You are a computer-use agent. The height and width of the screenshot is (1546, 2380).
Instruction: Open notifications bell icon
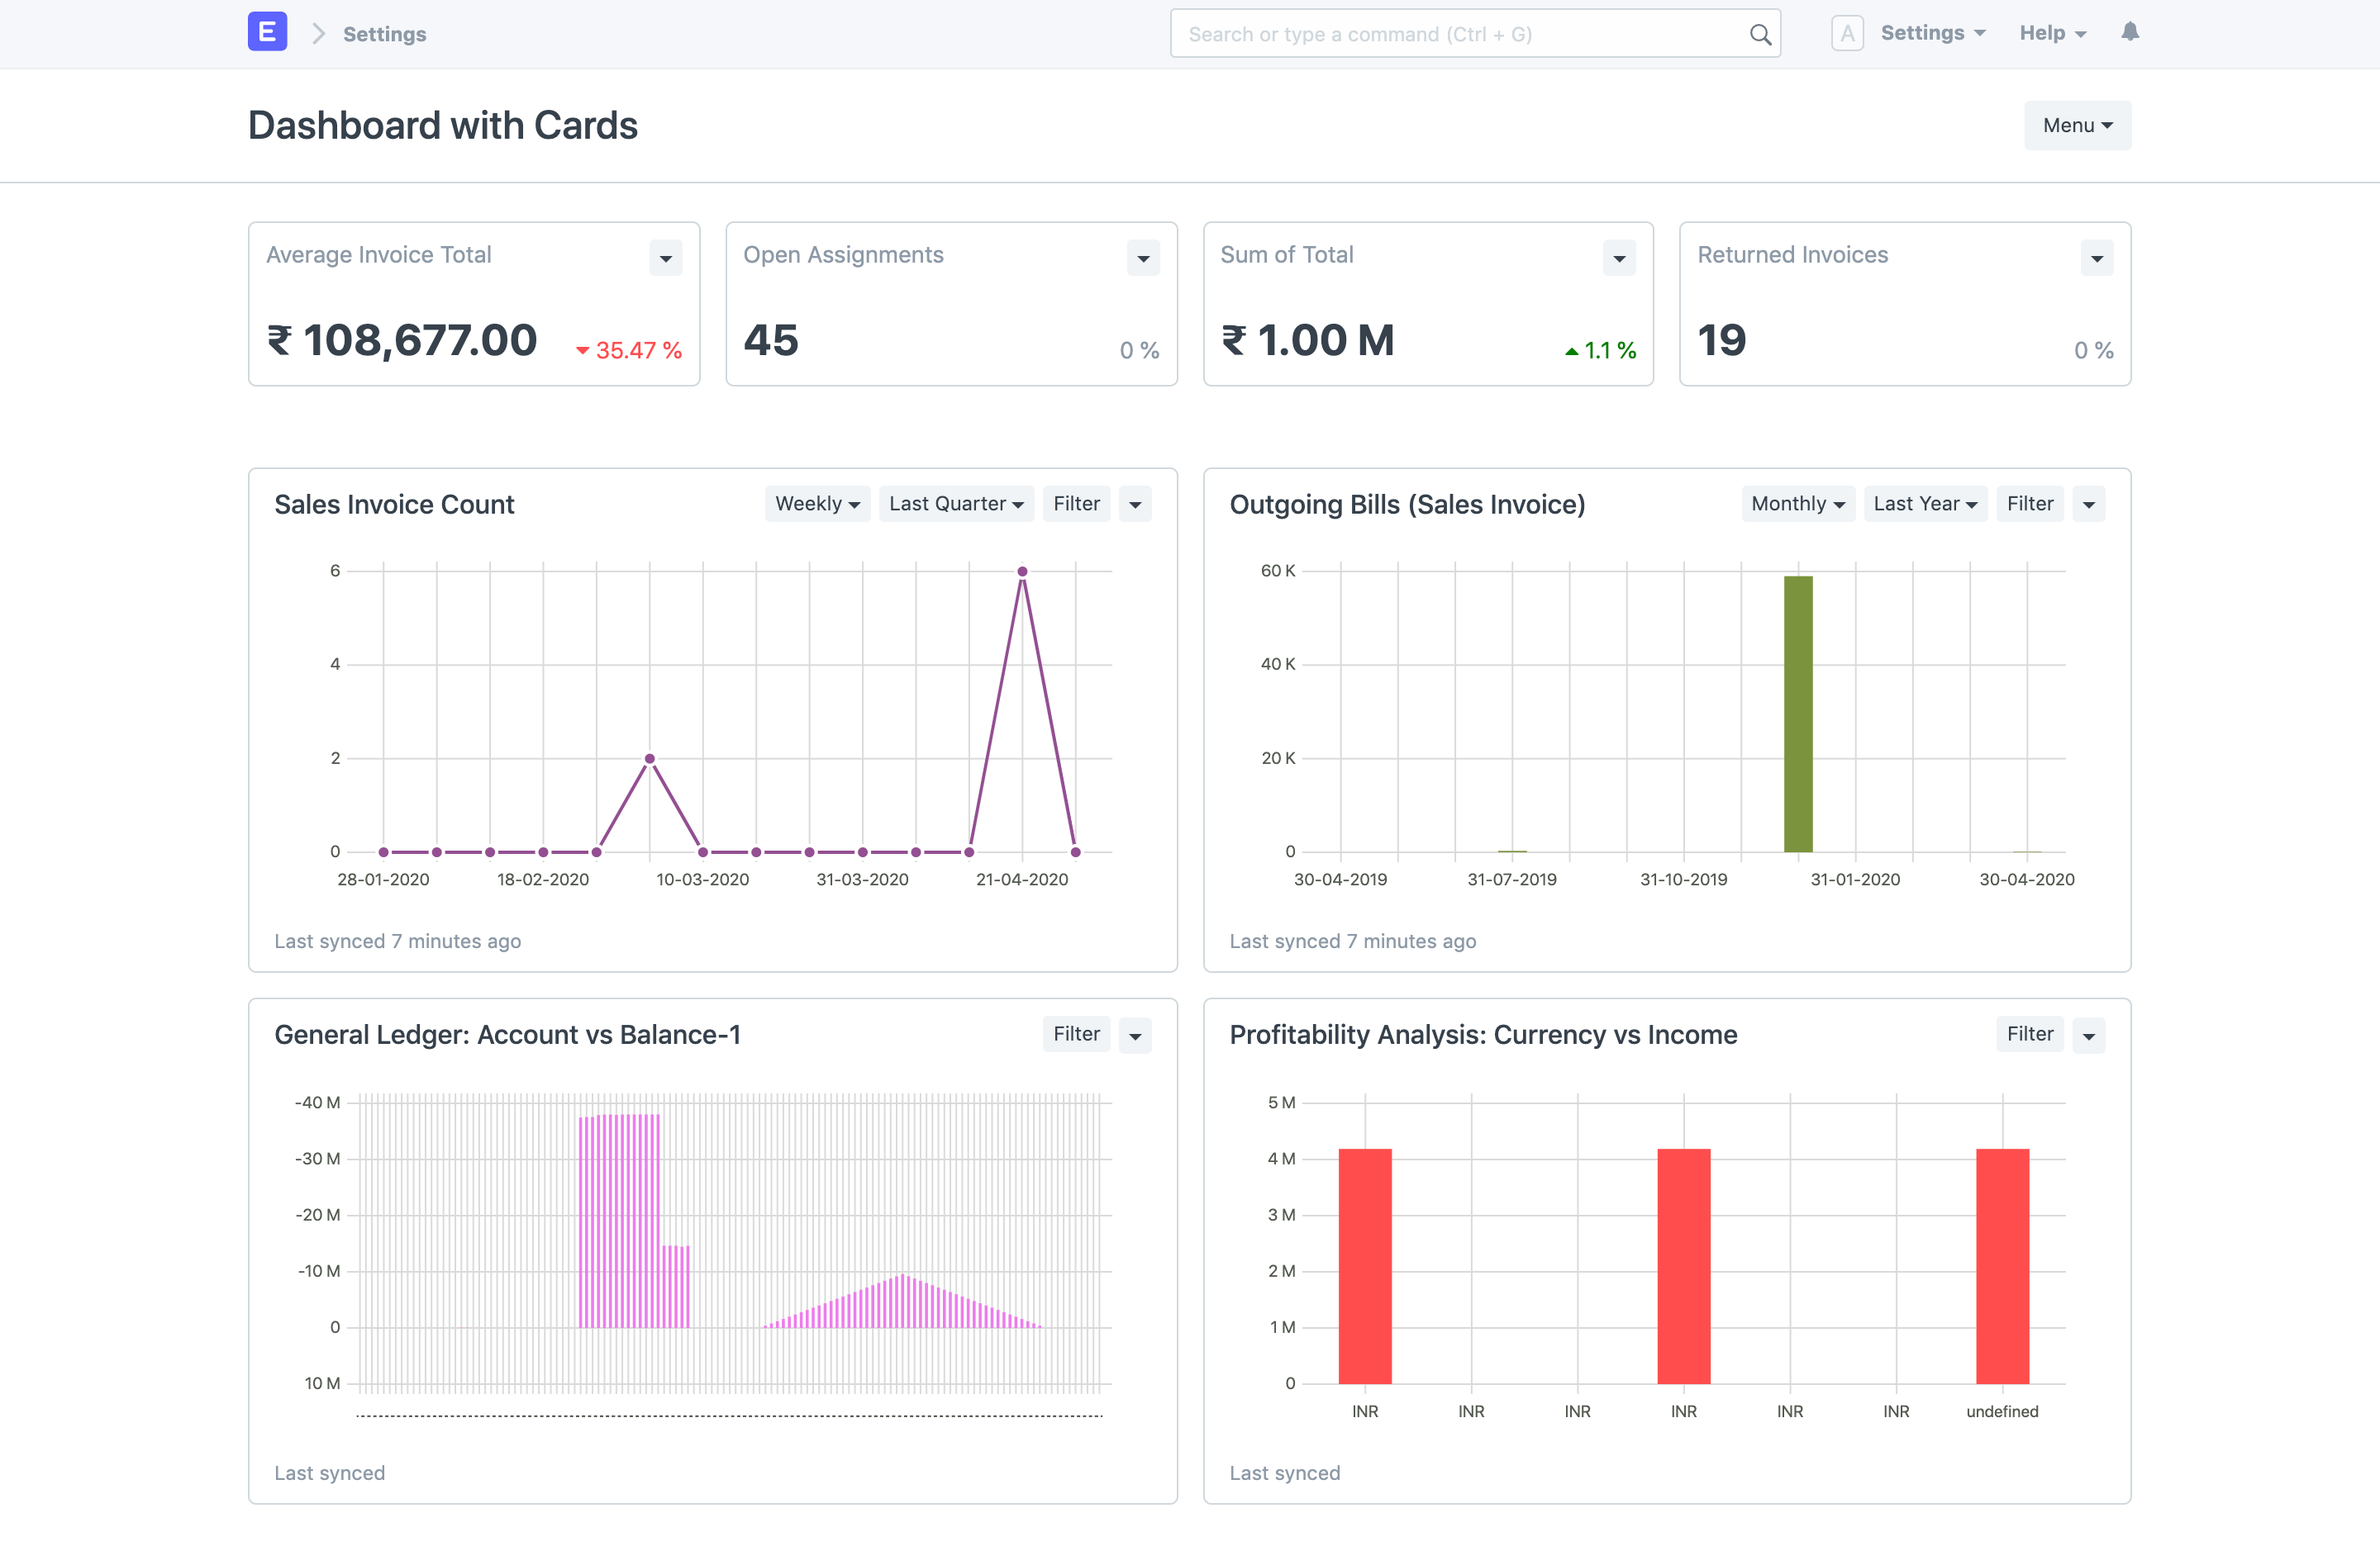tap(2130, 32)
